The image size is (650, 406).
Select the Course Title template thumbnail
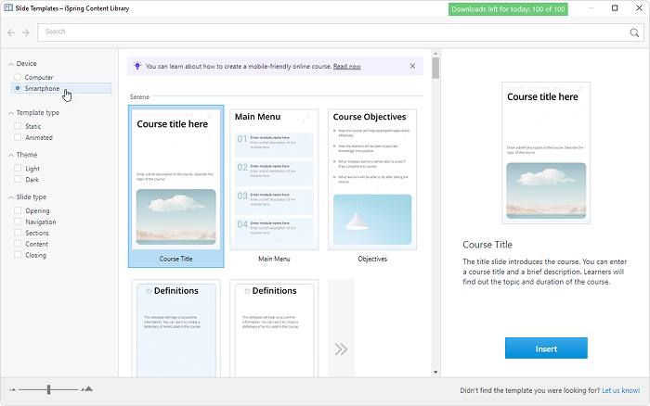(176, 186)
